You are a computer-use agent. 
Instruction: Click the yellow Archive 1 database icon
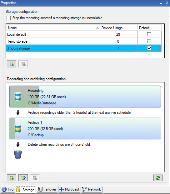[x=18, y=128]
